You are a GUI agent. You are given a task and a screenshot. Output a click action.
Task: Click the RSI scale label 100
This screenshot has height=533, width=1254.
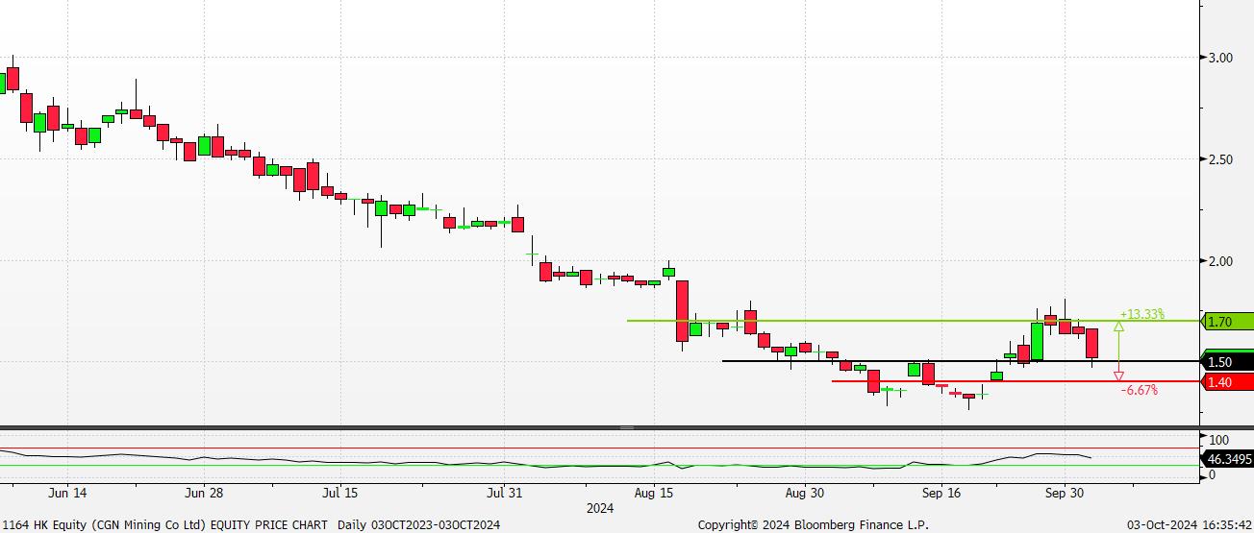pos(1218,439)
